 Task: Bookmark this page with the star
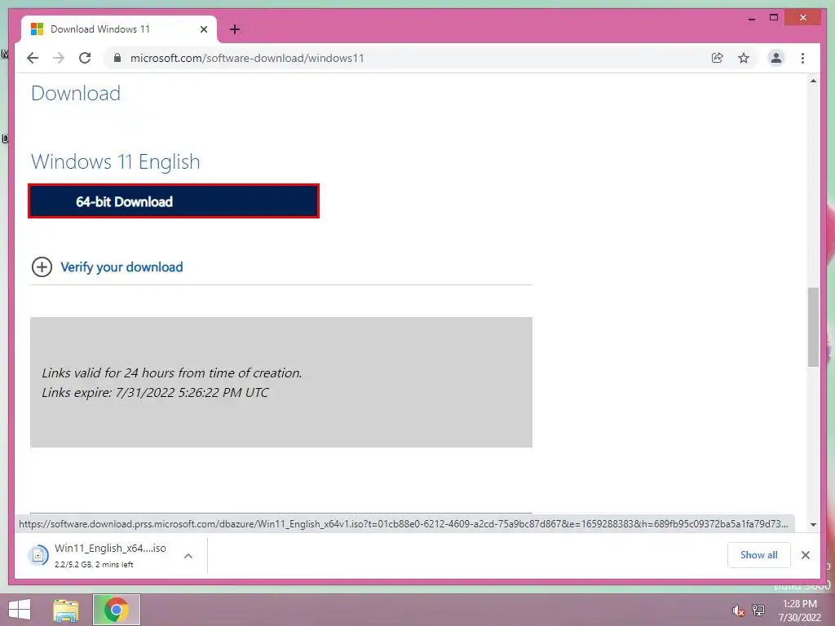click(744, 58)
